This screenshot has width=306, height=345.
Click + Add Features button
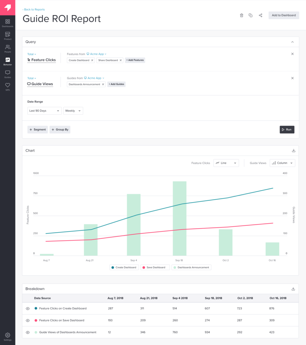tap(135, 60)
